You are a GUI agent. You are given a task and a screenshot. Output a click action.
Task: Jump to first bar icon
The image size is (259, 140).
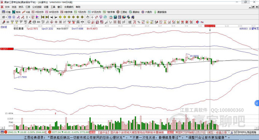(x=43, y=17)
